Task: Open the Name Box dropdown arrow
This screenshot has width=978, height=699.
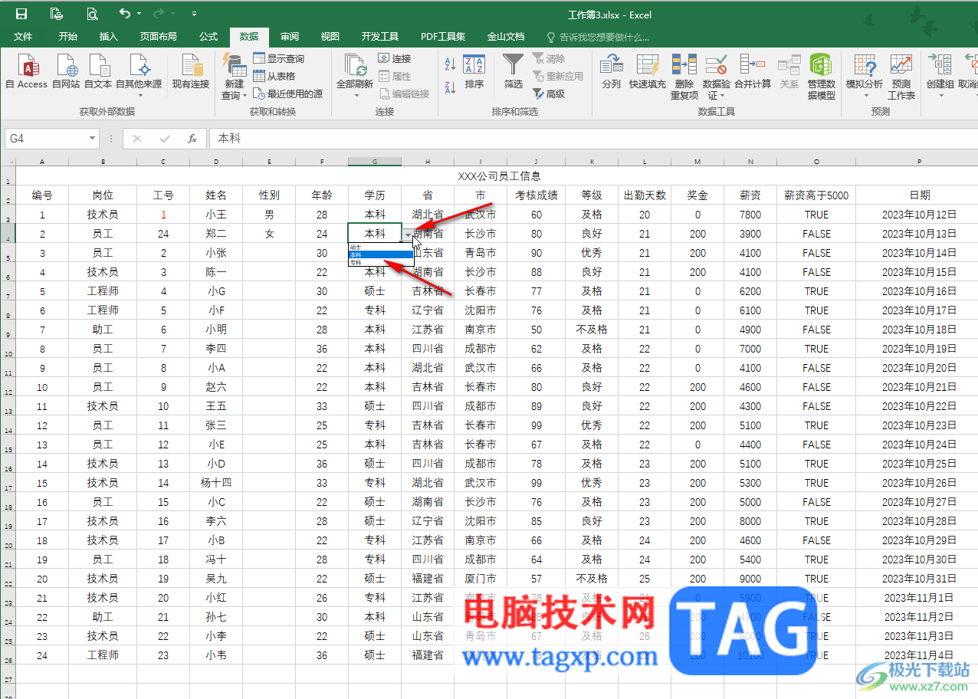Action: 93,139
